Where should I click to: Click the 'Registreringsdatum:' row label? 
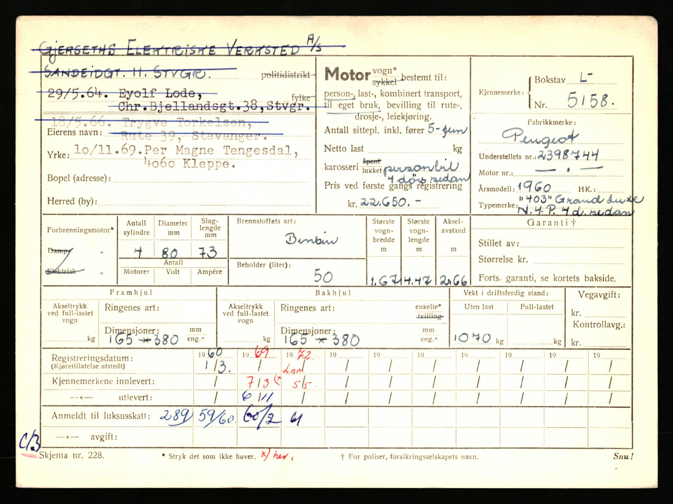(x=92, y=358)
